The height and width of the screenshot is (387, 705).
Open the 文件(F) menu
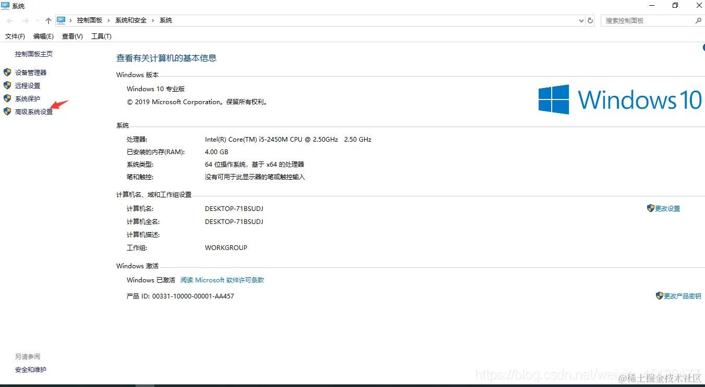coord(15,36)
